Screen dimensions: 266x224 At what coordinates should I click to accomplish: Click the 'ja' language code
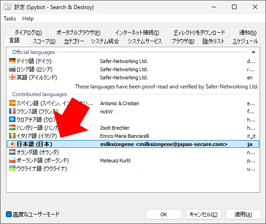point(250,144)
